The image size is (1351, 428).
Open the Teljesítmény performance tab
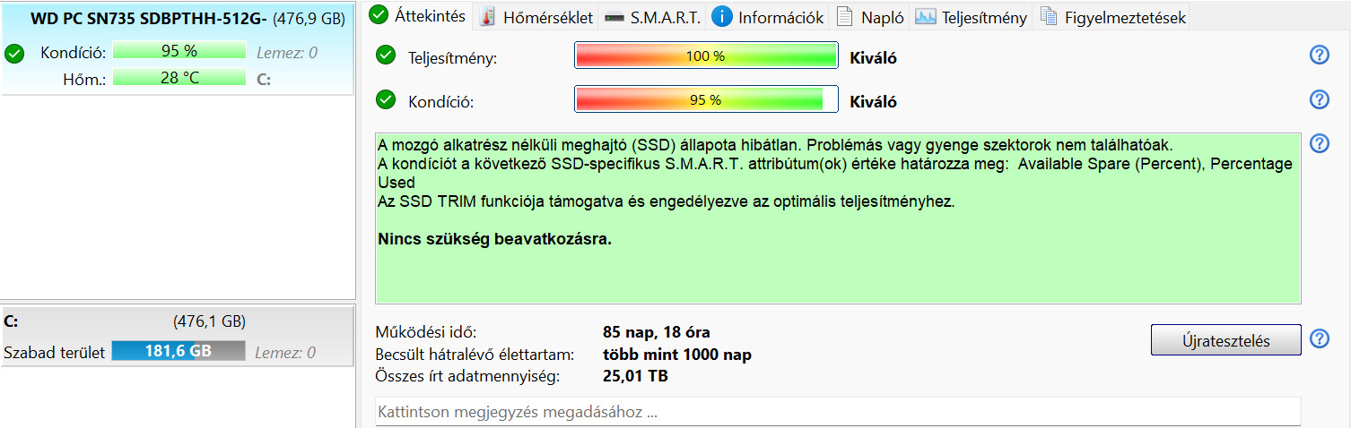tap(972, 17)
